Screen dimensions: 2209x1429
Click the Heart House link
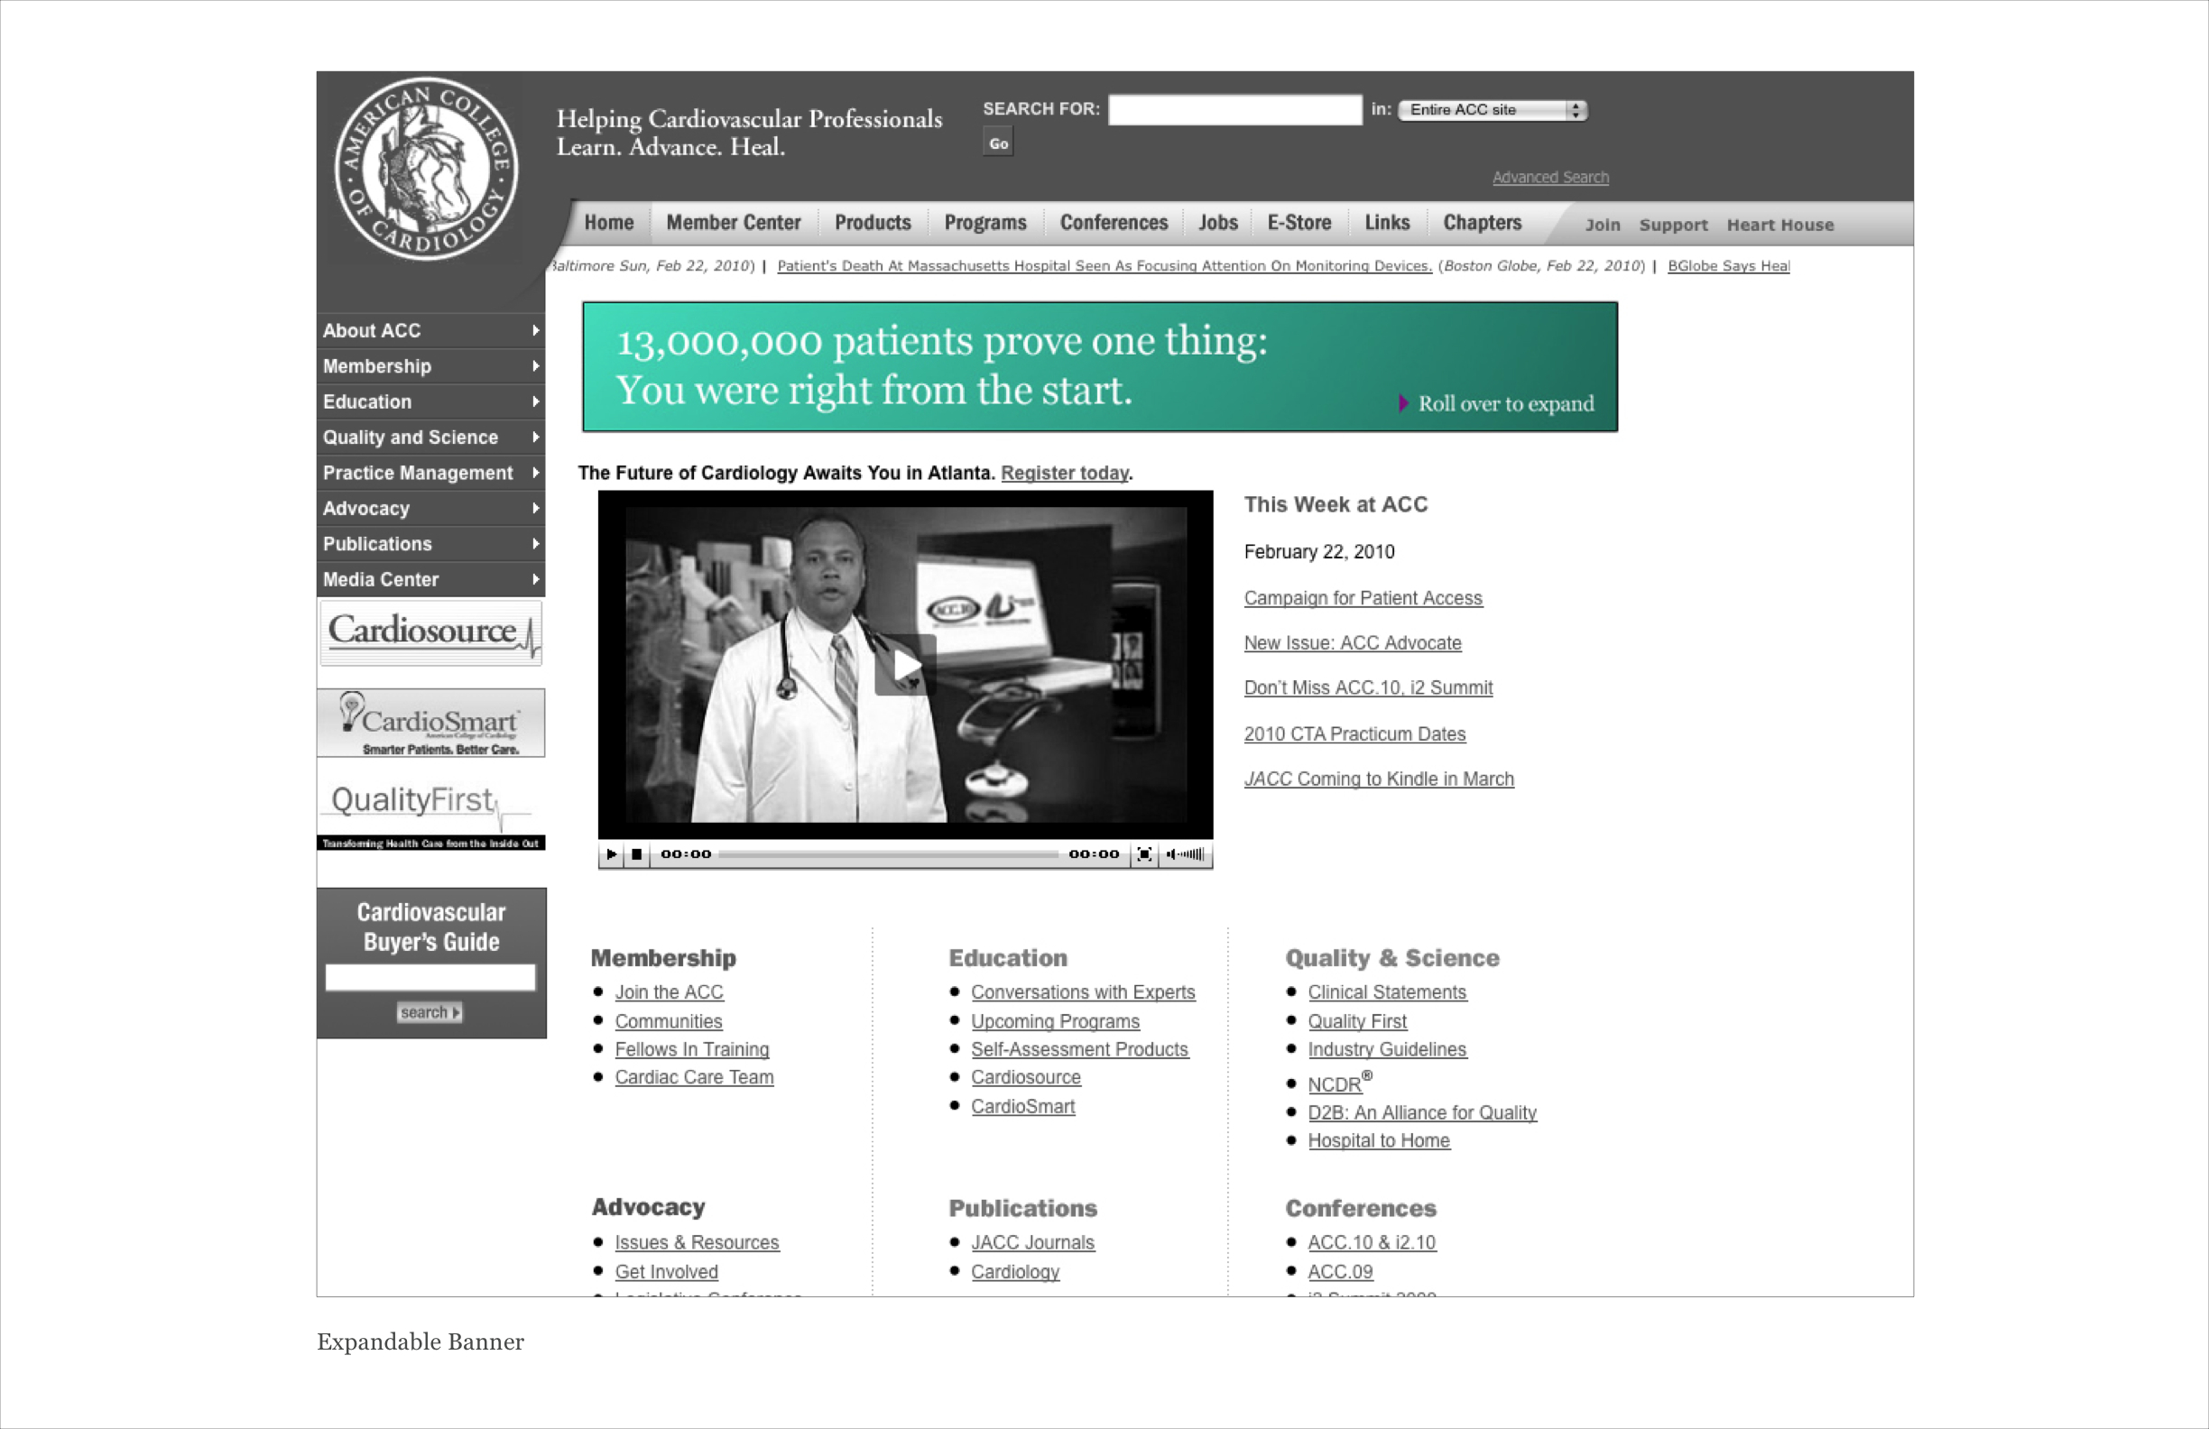[x=1779, y=225]
